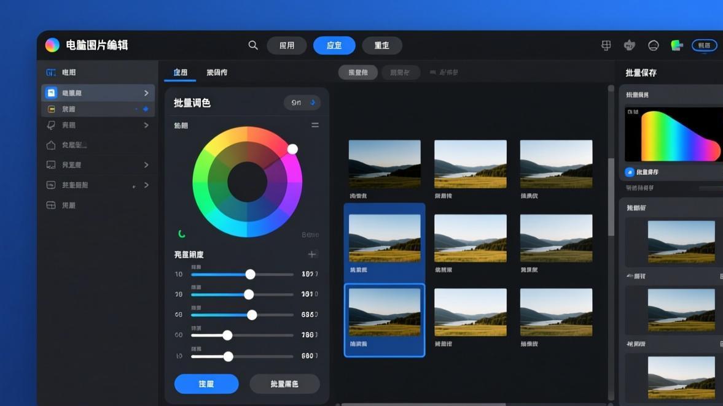
Task: Click the first grey pill button in top bar
Action: coord(287,45)
